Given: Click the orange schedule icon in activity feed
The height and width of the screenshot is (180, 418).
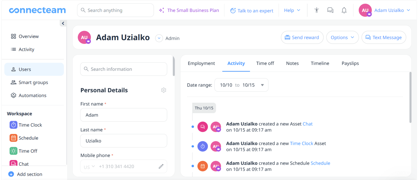Looking at the screenshot, I should pyautogui.click(x=203, y=166).
